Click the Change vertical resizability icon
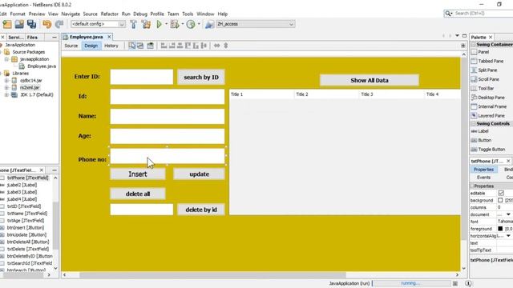513x288 pixels. pyautogui.click(x=226, y=46)
